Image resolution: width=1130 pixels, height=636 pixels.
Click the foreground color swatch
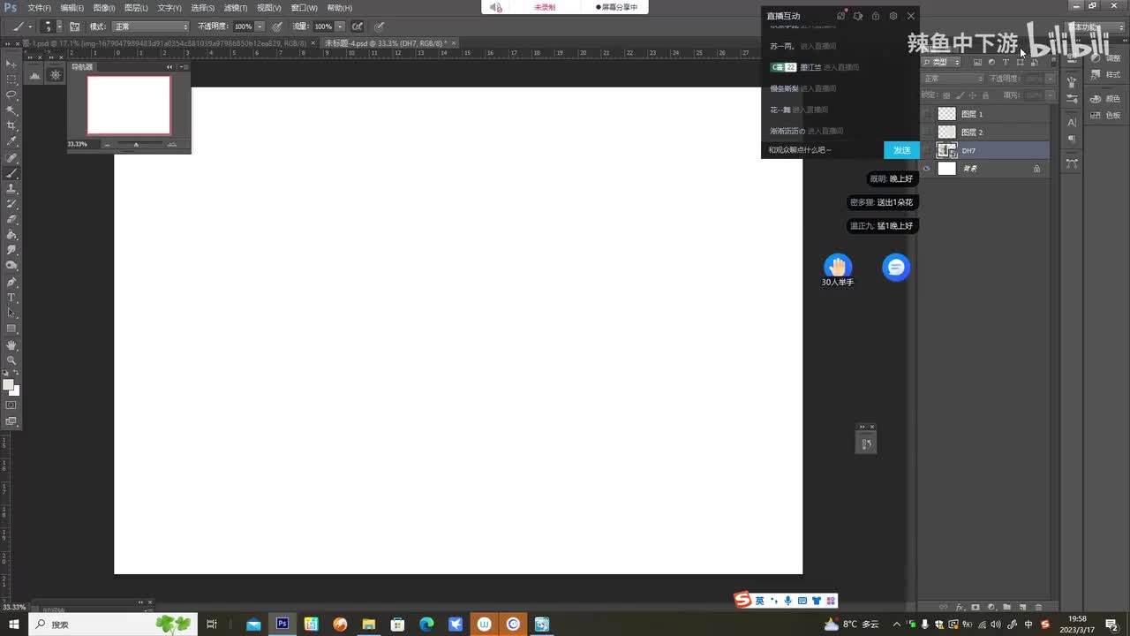pyautogui.click(x=8, y=384)
